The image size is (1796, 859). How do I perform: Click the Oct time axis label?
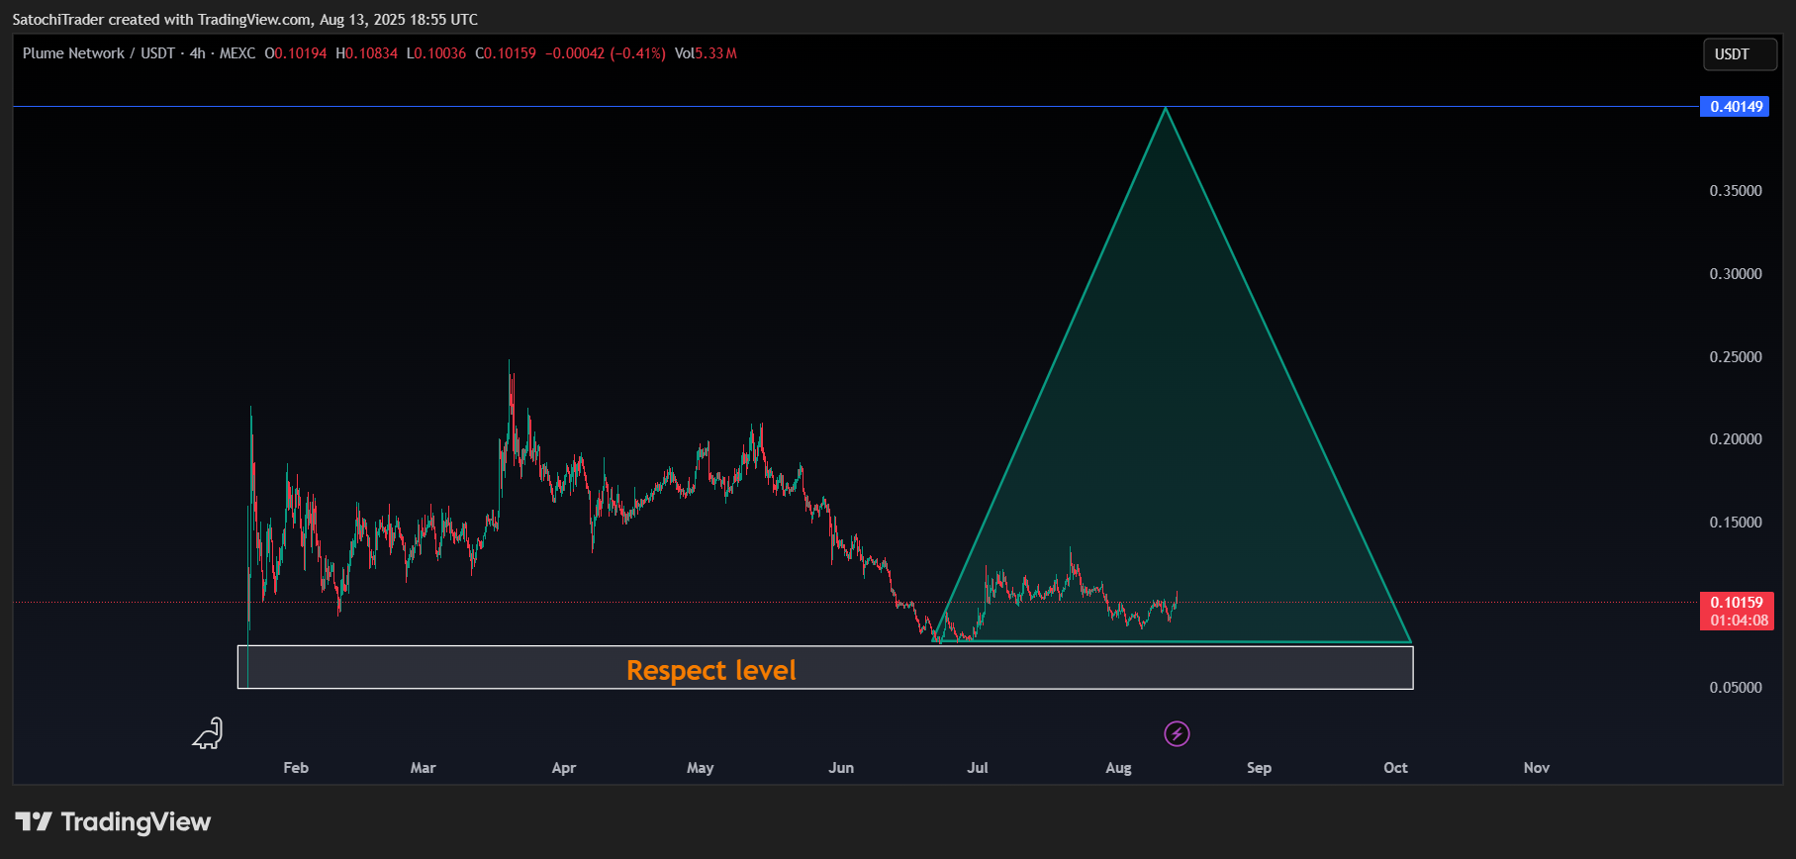click(x=1395, y=768)
